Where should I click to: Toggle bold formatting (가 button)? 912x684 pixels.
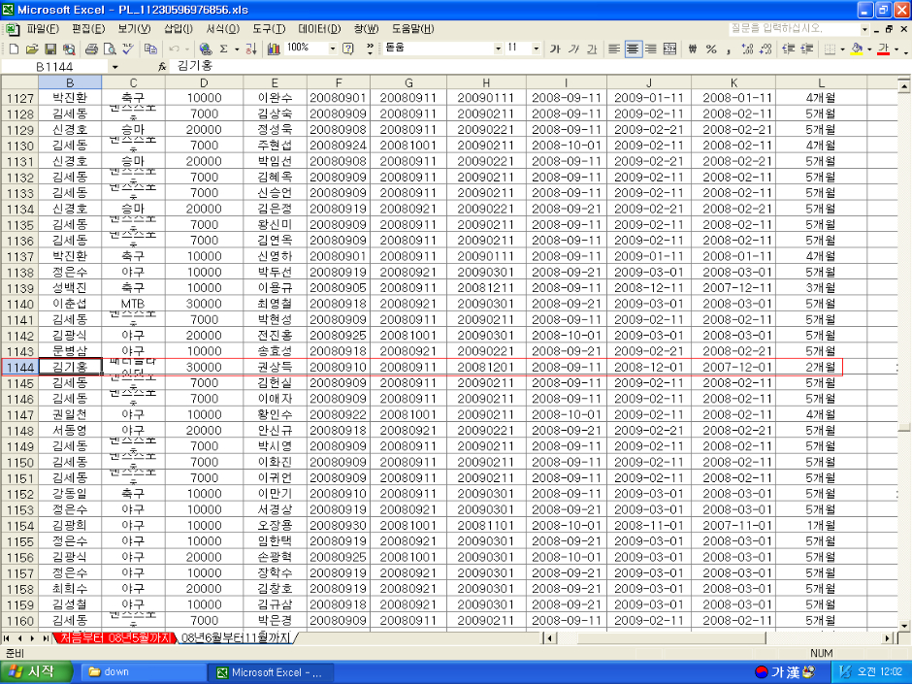[x=556, y=49]
